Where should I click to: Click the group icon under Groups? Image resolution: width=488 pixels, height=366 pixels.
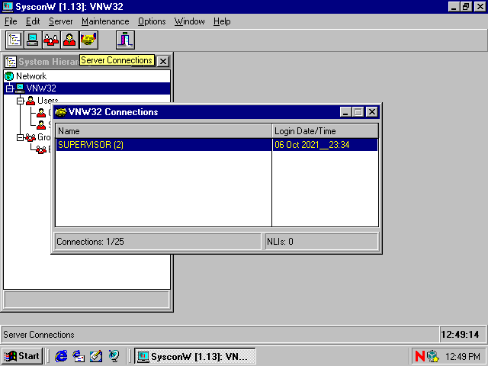tap(41, 149)
